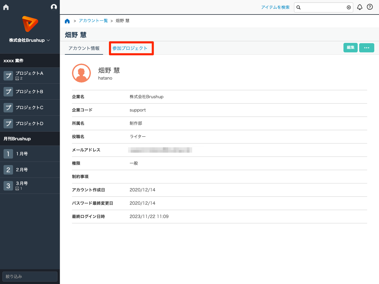Open プロジェクトA in the sidebar

coord(30,75)
